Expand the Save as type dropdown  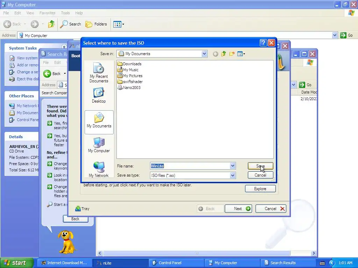pos(232,176)
